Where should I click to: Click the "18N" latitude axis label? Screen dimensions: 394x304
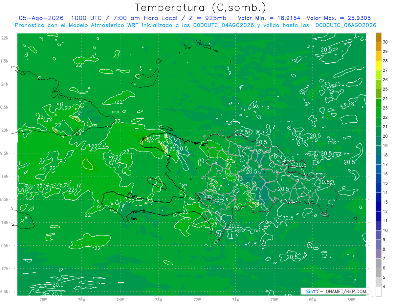point(5,223)
